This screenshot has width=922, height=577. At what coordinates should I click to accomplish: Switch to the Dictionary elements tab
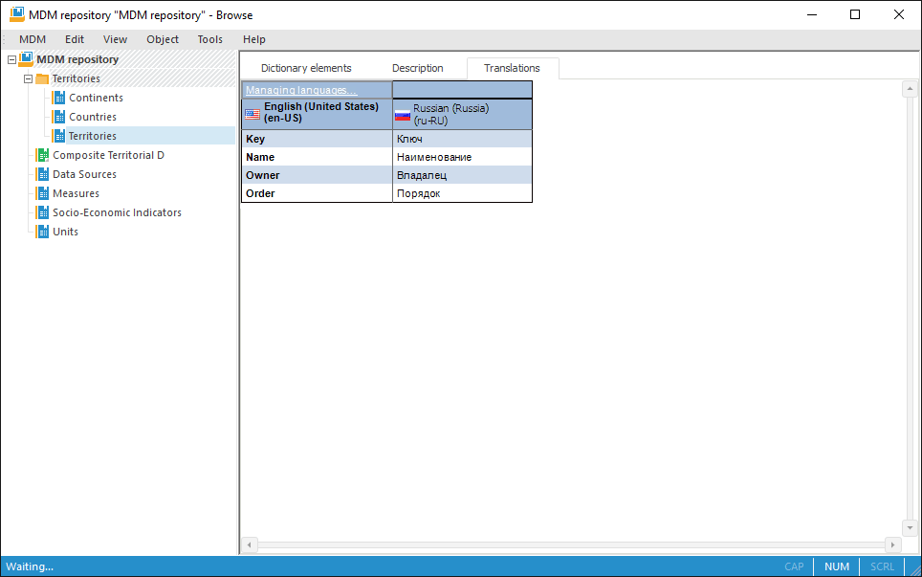306,68
